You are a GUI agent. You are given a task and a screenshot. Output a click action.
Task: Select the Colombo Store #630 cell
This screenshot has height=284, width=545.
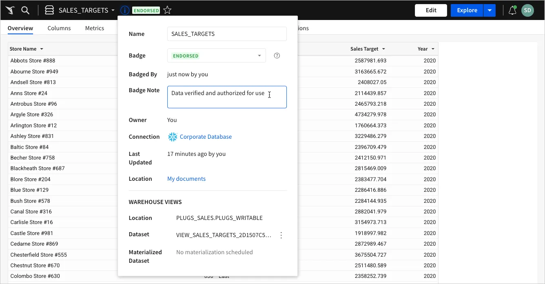click(35, 276)
